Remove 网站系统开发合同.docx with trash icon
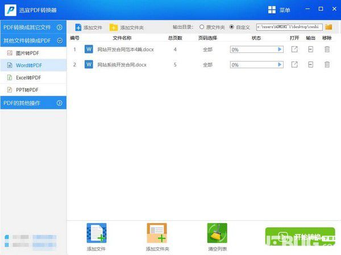 pyautogui.click(x=327, y=64)
